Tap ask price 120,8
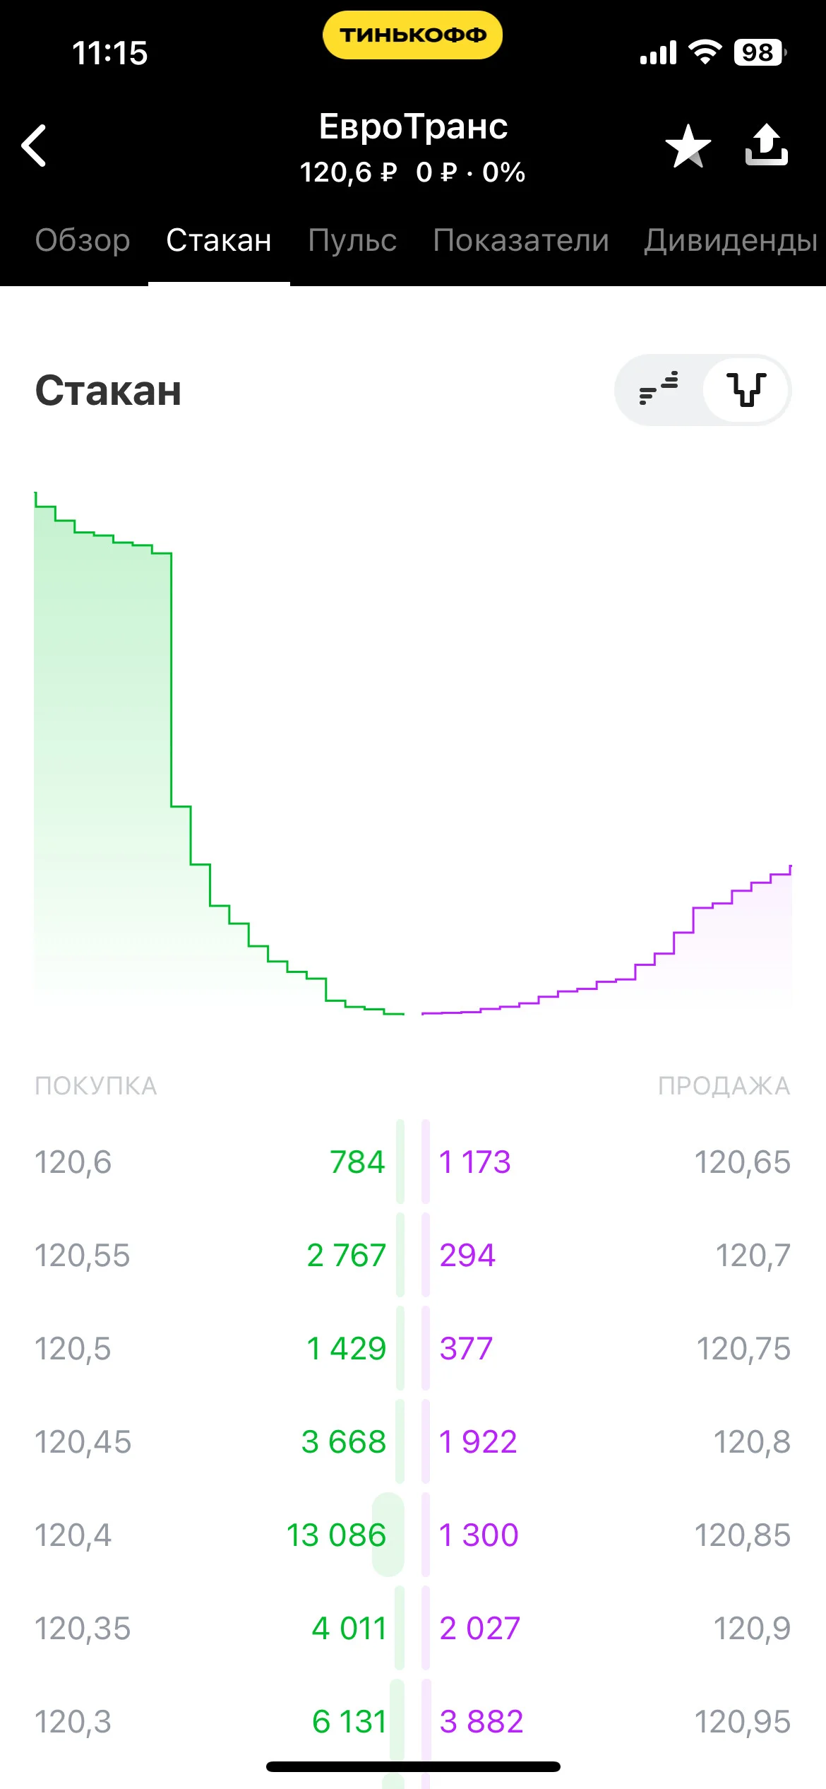The image size is (826, 1789). [752, 1442]
